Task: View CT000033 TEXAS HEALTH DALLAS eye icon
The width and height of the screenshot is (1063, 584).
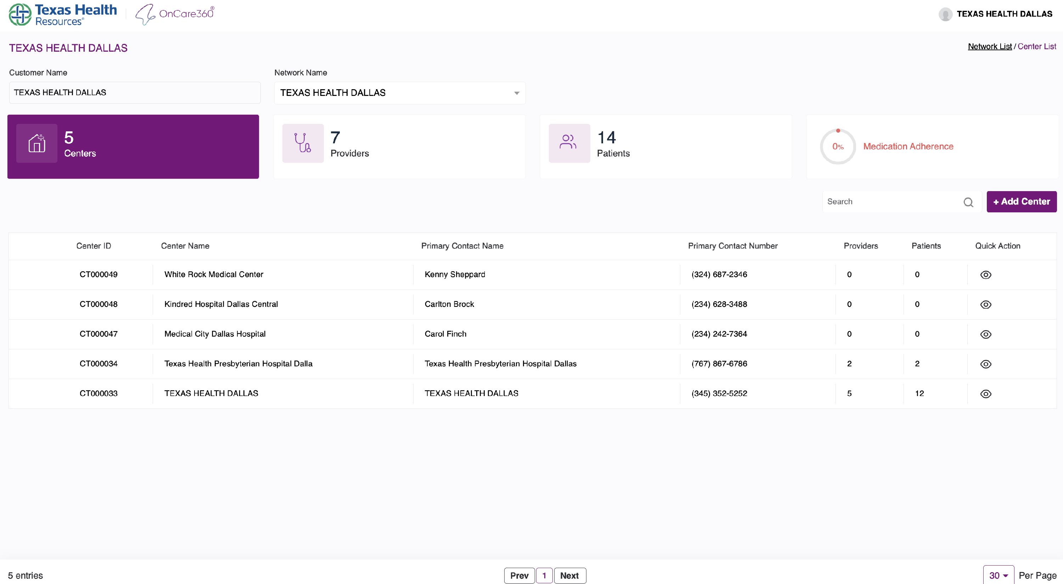Action: 985,394
